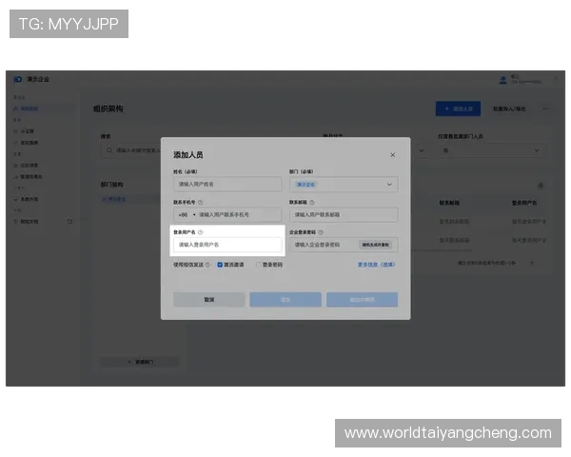Screen dimensions: 571x457
Task: Click help icon next to 登录用户名 label
Action: click(x=201, y=231)
